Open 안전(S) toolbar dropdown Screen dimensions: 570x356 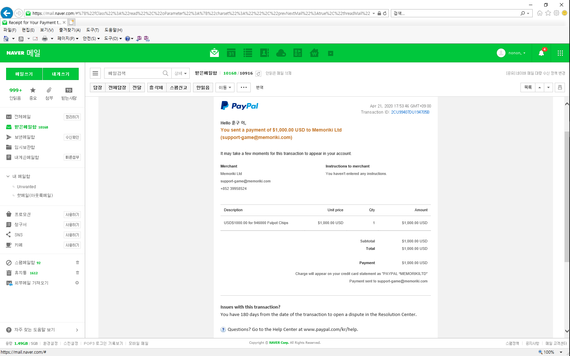[x=91, y=39]
